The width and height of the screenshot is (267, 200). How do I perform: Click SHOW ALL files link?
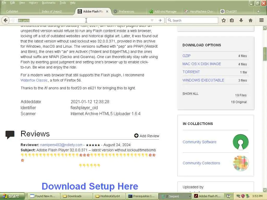click(190, 94)
